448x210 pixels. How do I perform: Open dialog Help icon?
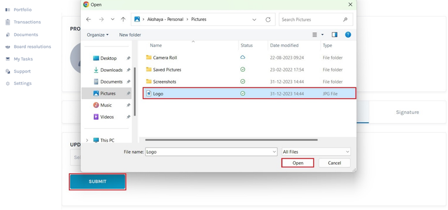[348, 34]
